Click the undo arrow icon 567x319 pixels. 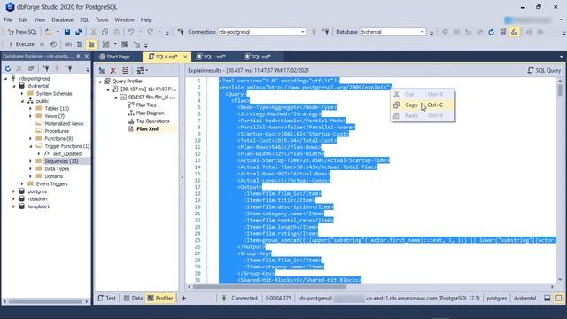(131, 32)
